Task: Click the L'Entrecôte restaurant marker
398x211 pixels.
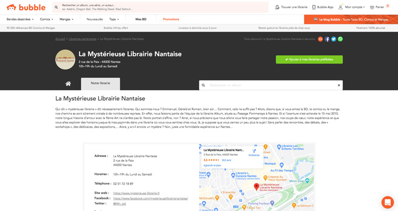Action: (x=231, y=197)
